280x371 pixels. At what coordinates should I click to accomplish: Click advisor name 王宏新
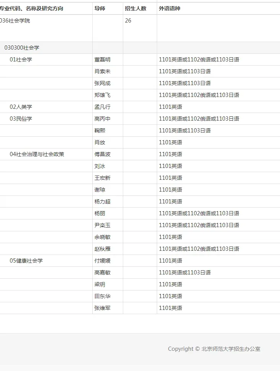point(102,178)
